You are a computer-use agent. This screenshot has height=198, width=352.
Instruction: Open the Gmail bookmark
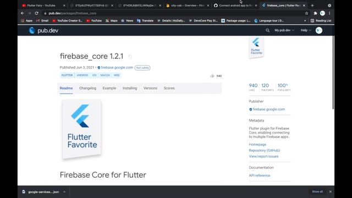click(x=42, y=21)
